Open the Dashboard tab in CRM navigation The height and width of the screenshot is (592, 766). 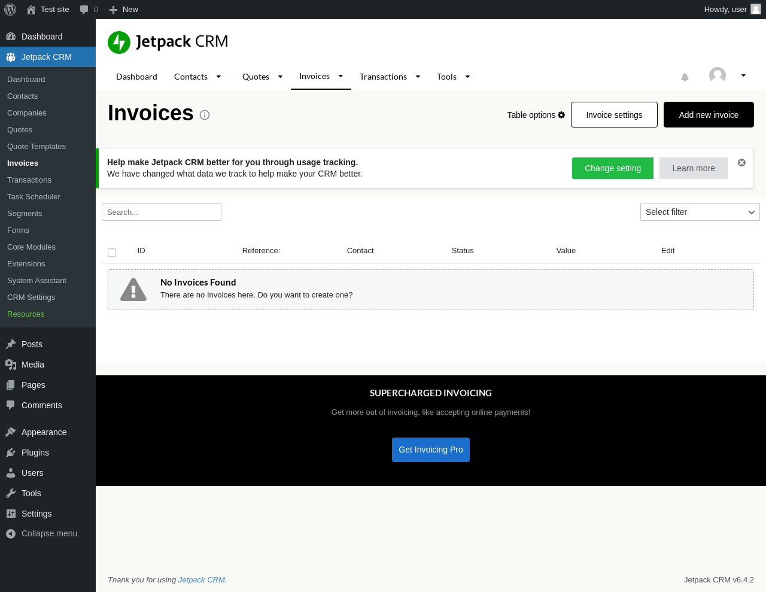point(136,77)
